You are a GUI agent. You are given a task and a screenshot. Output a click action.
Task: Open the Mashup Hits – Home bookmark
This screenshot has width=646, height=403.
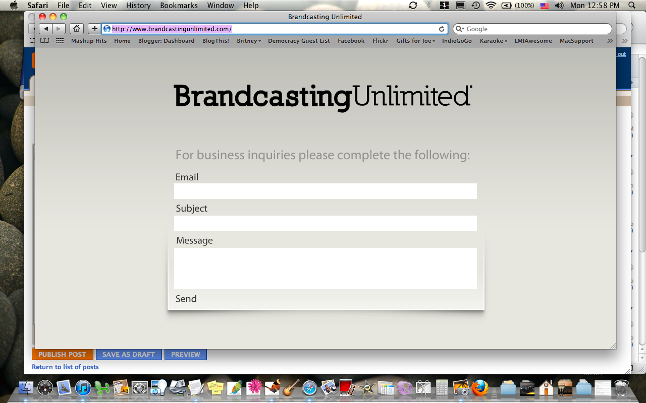[x=101, y=41]
